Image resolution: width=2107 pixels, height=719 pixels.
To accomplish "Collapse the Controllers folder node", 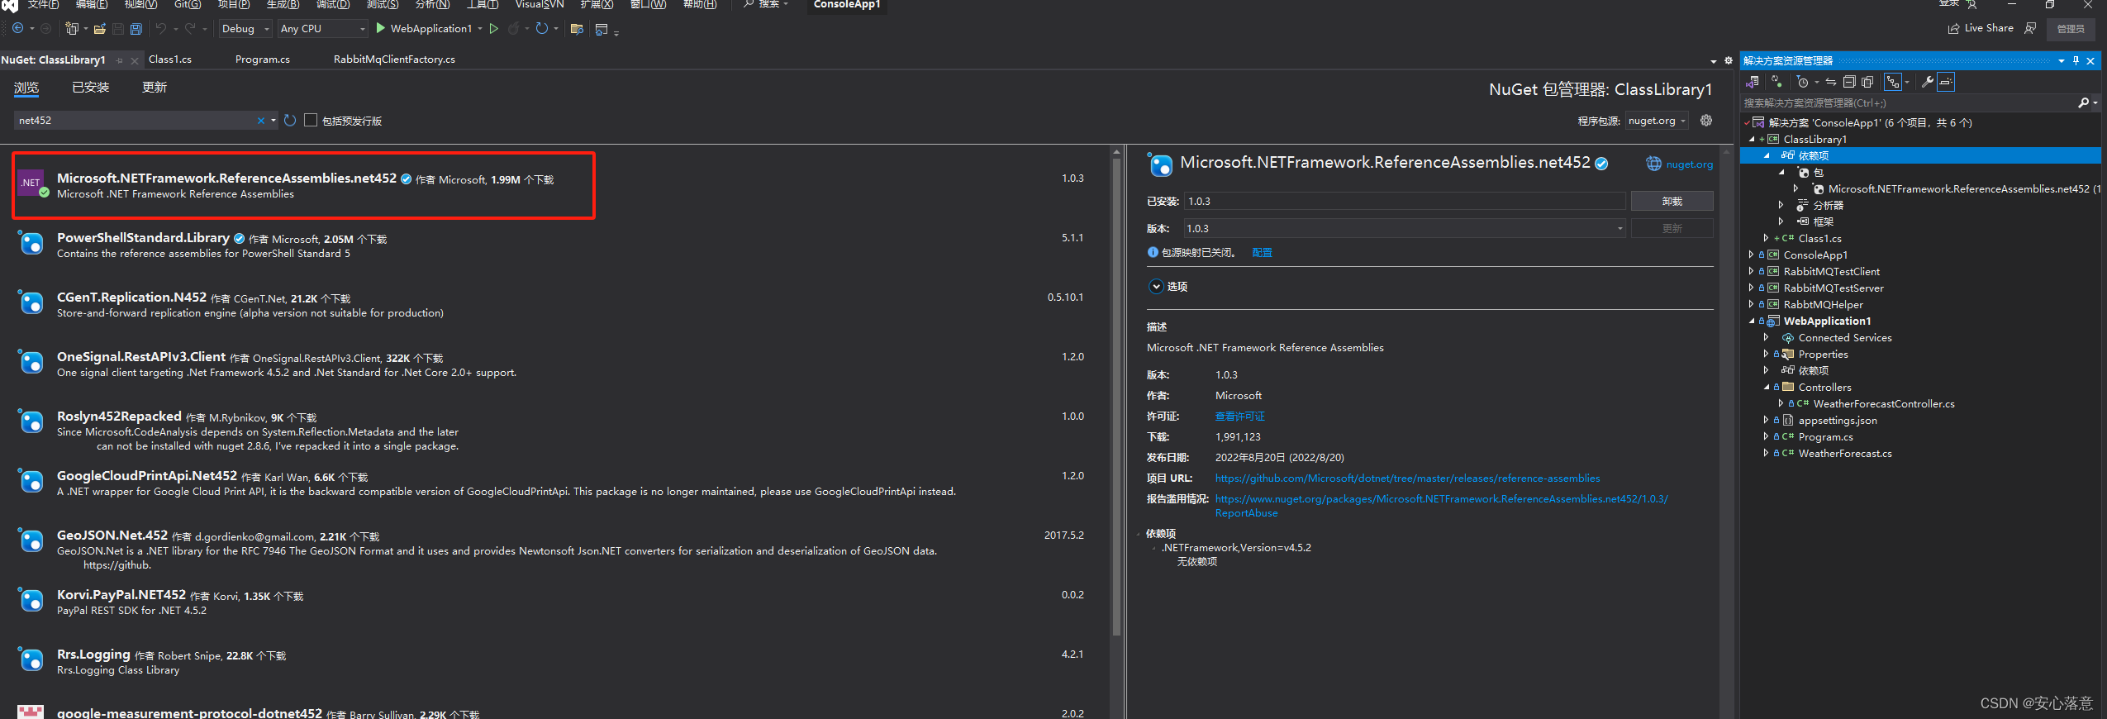I will pos(1767,387).
